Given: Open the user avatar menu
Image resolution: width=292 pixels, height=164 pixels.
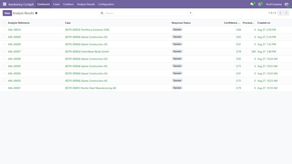Looking at the screenshot, I should tap(287, 4).
